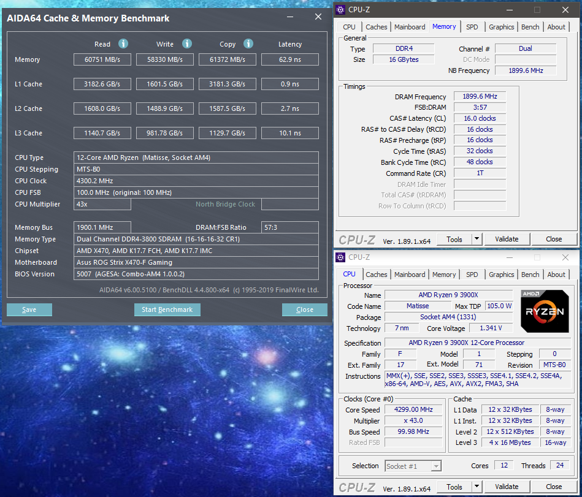Open Bench tab in top CPU-Z window
Image resolution: width=582 pixels, height=497 pixels.
click(530, 27)
